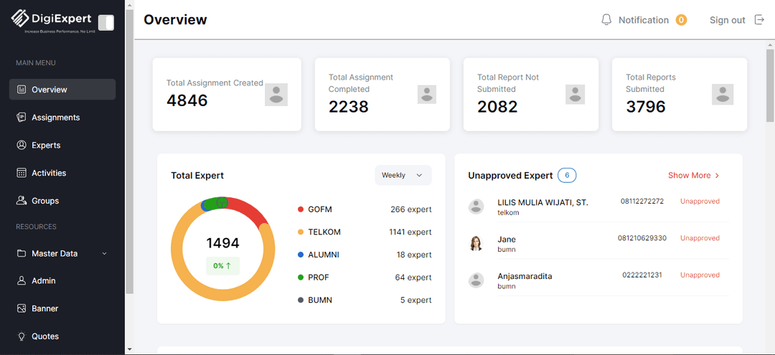Toggle the sidebar collapse switch beside logo
775x355 pixels.
(x=105, y=23)
